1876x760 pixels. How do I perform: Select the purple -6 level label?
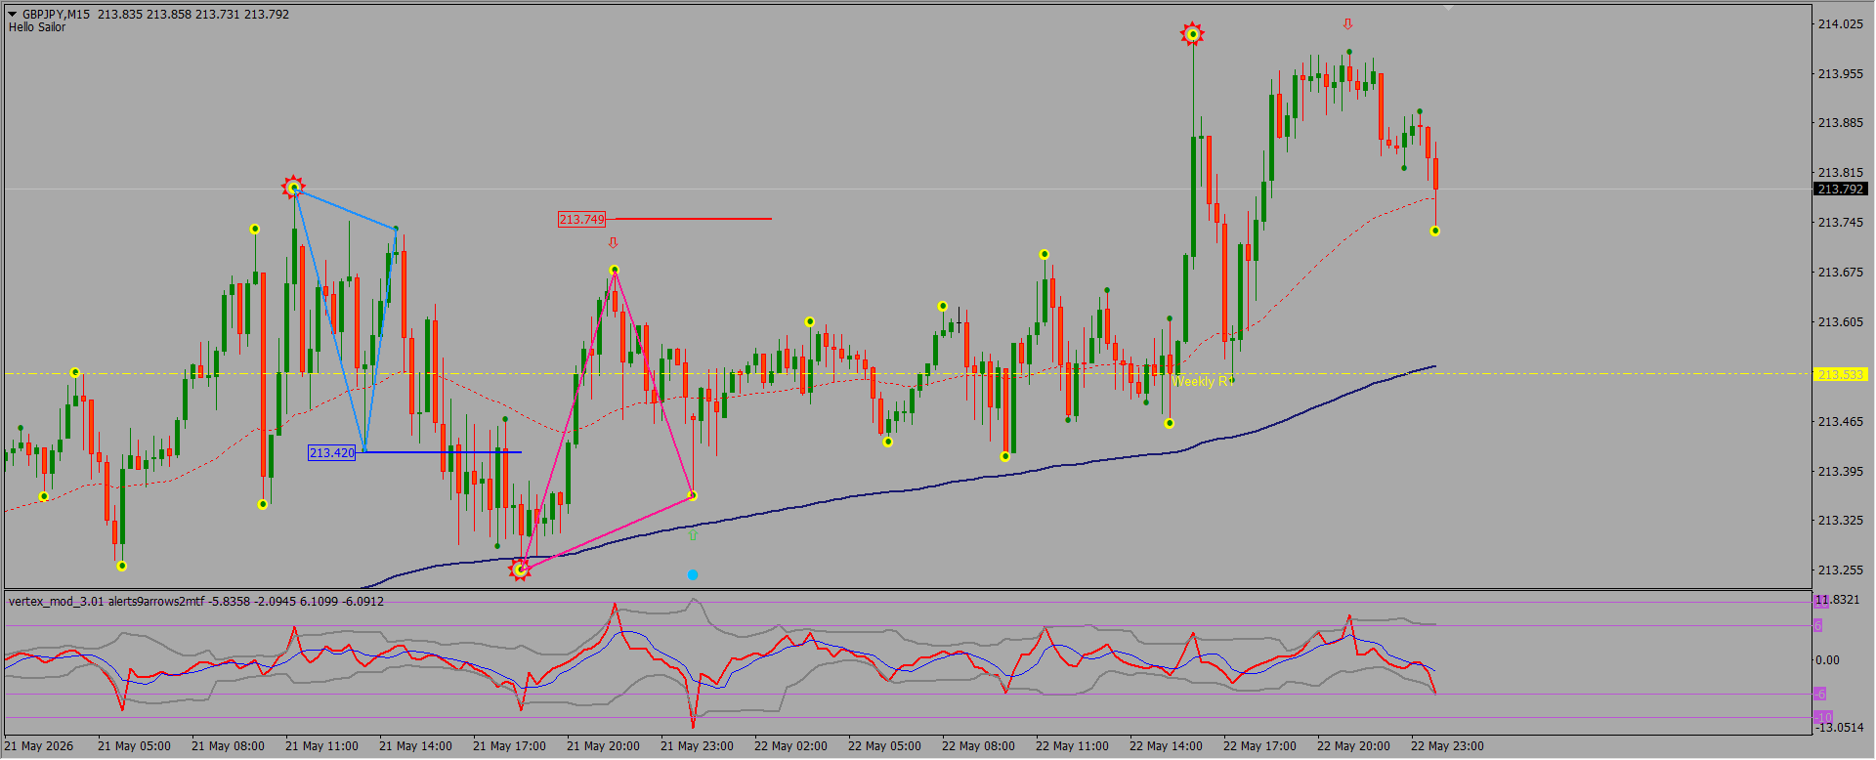click(1819, 694)
